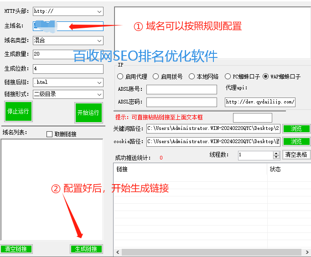Click 浏览 button for cookie路径

click(296, 141)
